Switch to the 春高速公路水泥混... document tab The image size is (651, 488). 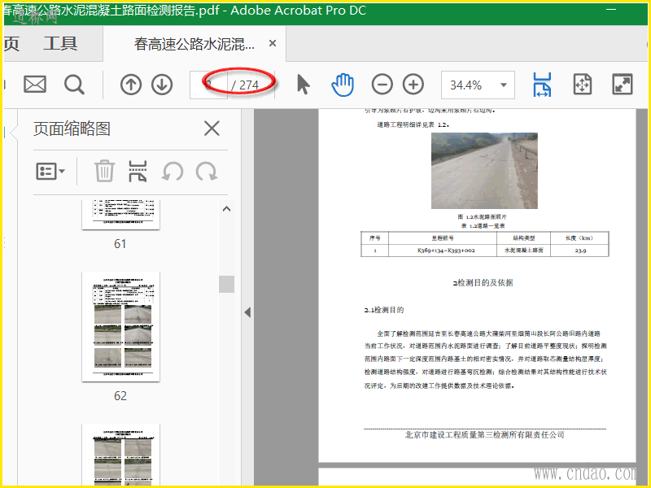pos(194,44)
